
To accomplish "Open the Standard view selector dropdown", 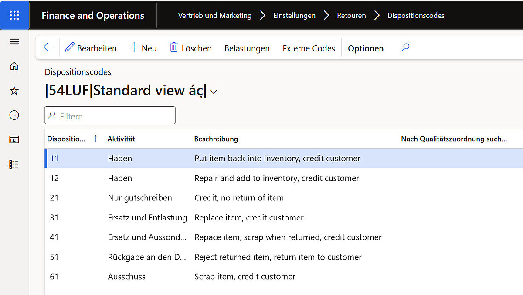I will (213, 92).
